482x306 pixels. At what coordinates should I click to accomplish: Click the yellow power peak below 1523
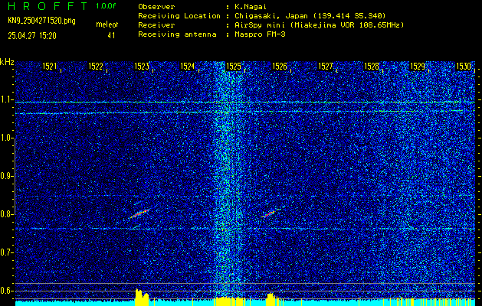coord(142,297)
